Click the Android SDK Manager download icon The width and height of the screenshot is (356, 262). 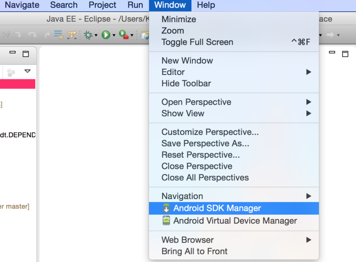166,208
